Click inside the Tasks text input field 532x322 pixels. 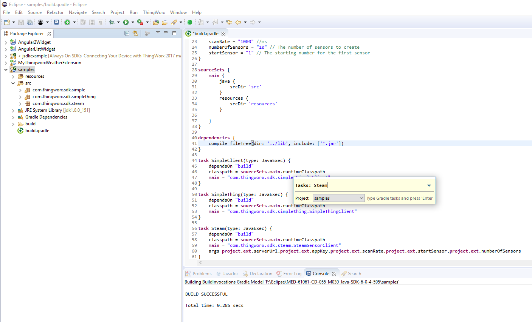click(340, 185)
